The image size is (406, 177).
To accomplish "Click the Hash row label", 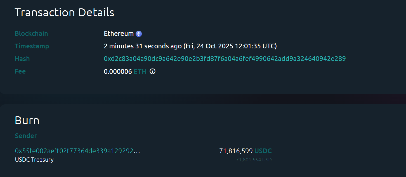I will point(22,59).
